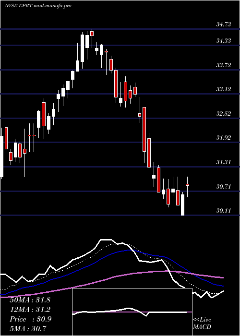This screenshot has height=336, width=240.
Task: Click inside the MACD inset chart
Action: click(132, 312)
